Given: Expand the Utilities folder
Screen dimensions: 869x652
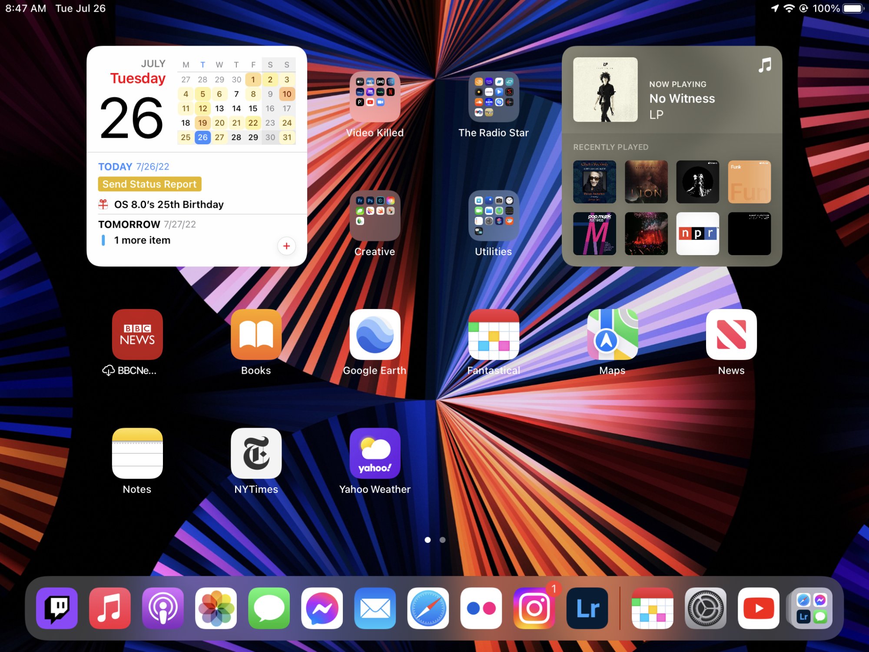Looking at the screenshot, I should 493,216.
